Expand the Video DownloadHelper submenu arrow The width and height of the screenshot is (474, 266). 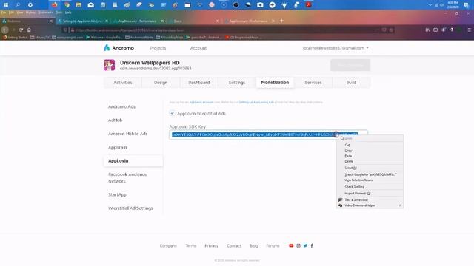[x=400, y=205]
